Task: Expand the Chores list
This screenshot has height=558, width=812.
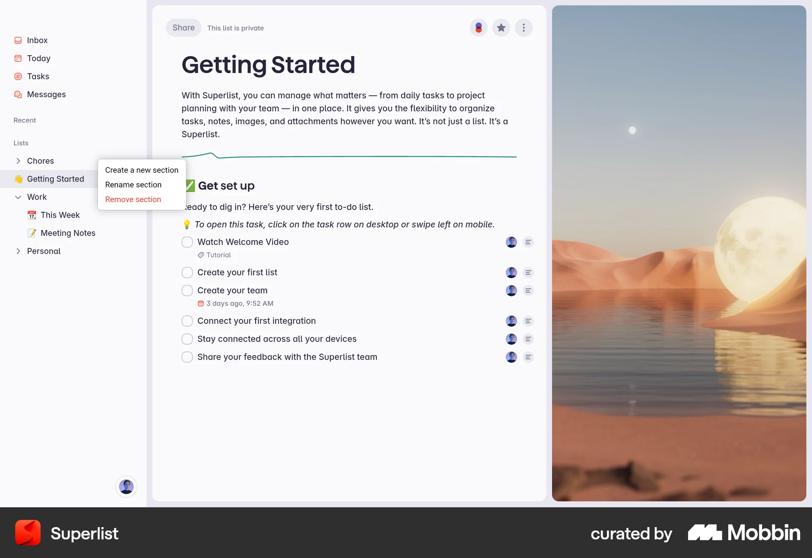Action: 18,161
